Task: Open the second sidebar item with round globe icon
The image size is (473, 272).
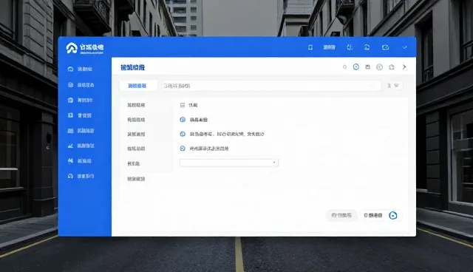Action: tap(81, 85)
